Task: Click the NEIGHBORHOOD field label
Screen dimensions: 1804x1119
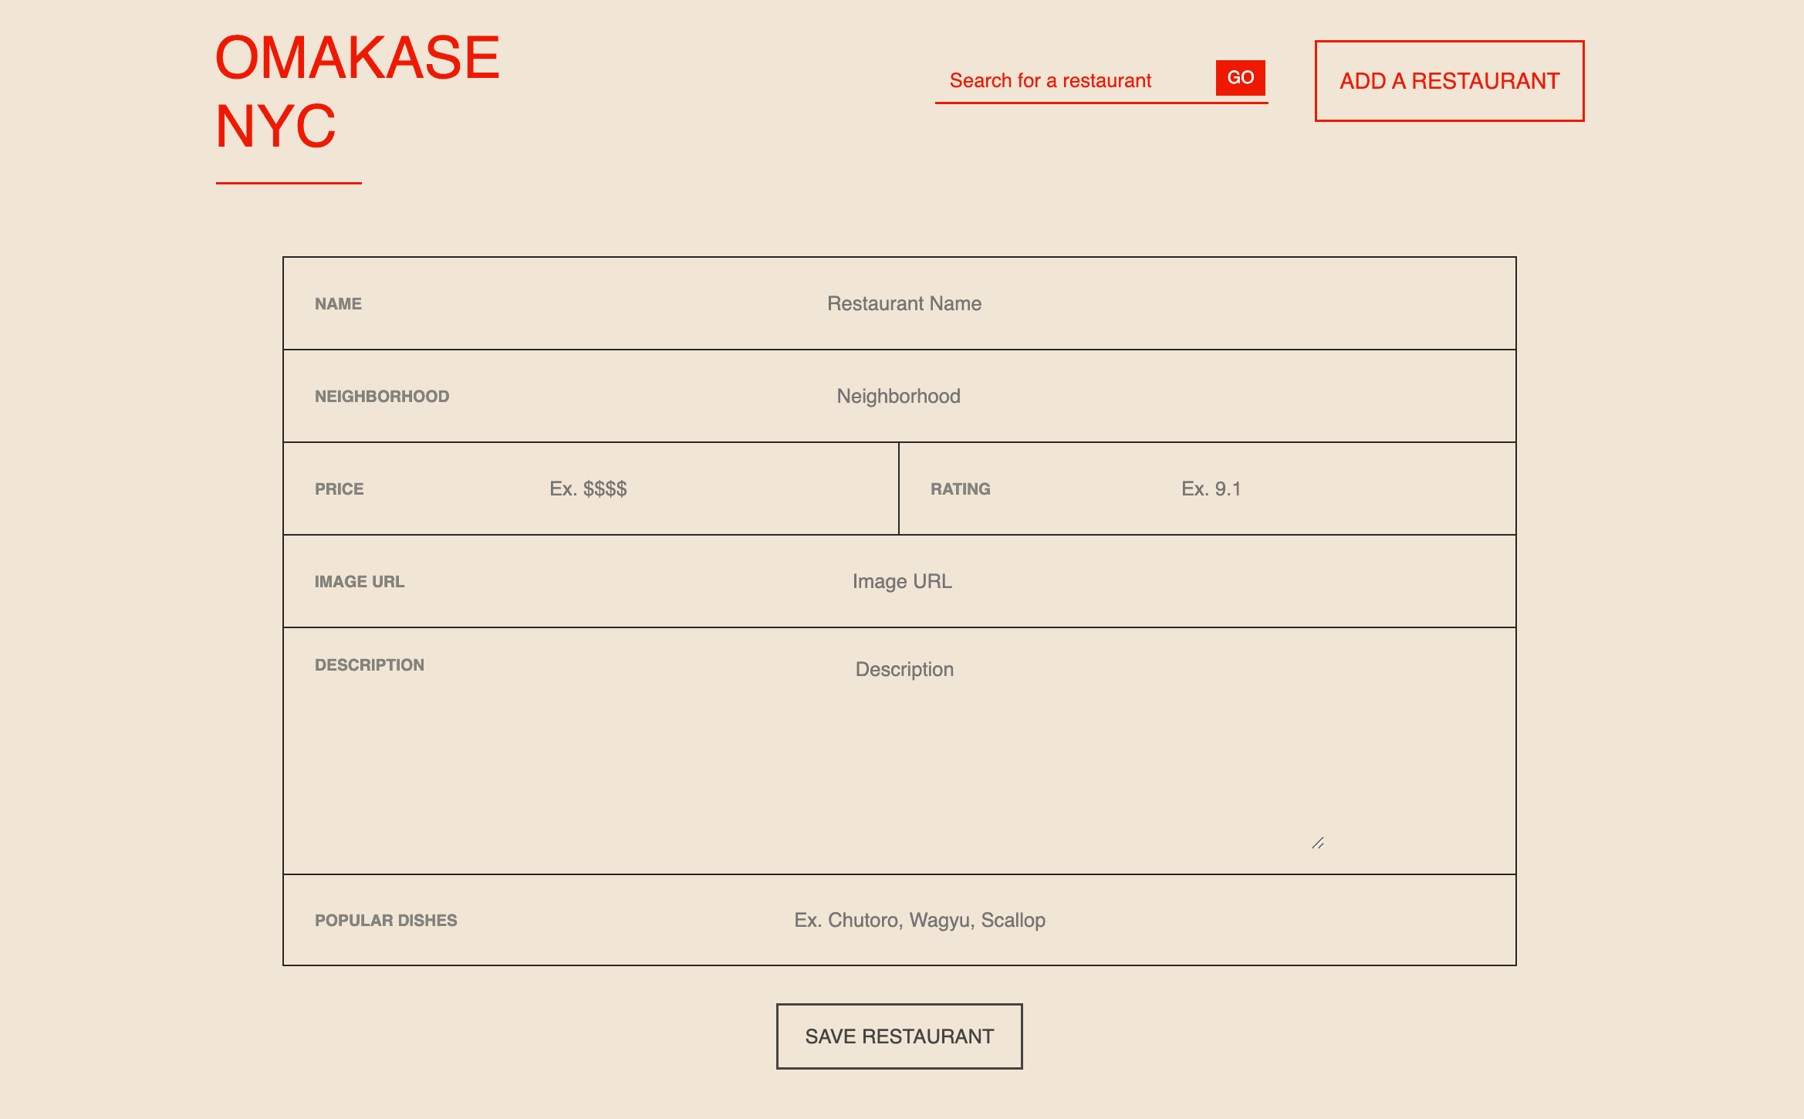Action: tap(382, 397)
